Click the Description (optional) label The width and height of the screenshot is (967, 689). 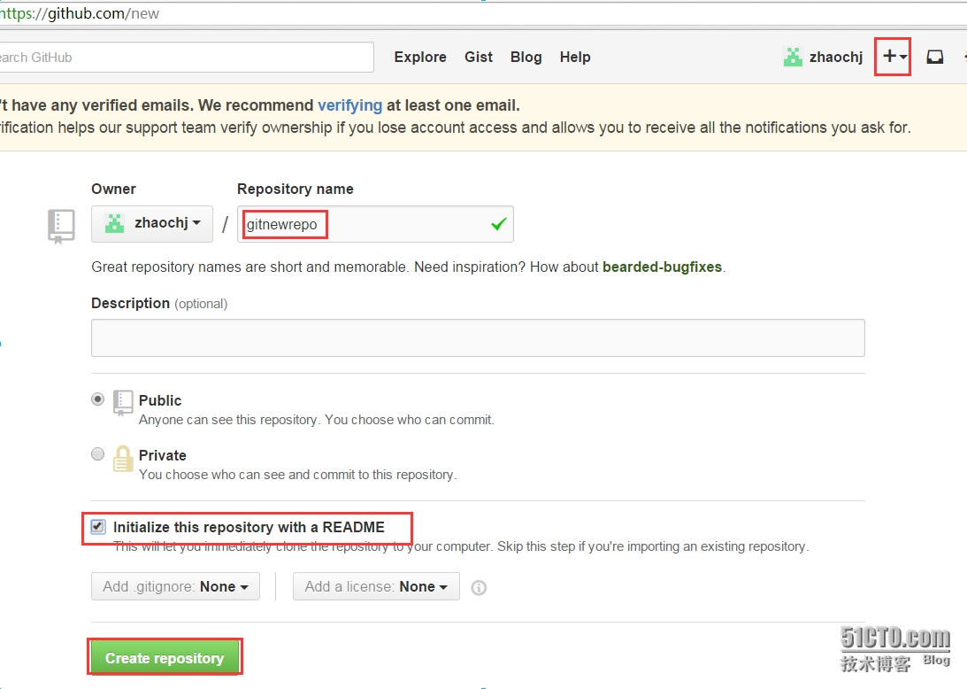pos(159,303)
